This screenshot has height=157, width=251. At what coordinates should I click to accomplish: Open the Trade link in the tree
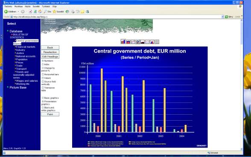point(19,66)
